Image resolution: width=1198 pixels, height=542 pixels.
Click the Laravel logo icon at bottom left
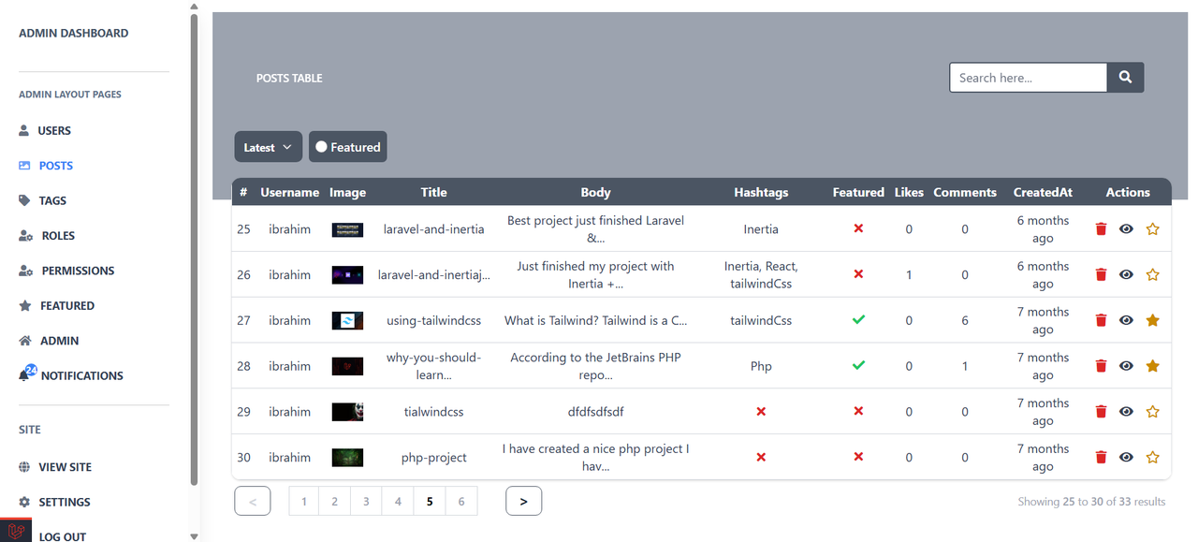(x=18, y=530)
